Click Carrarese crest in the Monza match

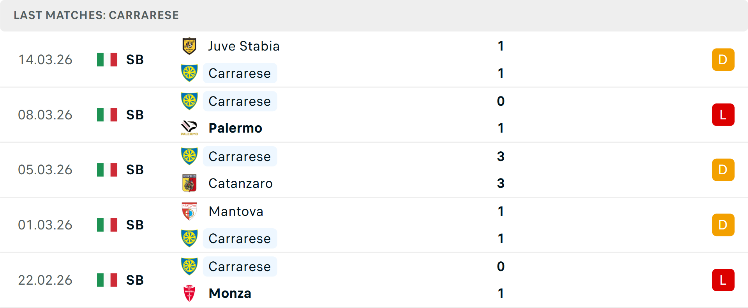(189, 266)
